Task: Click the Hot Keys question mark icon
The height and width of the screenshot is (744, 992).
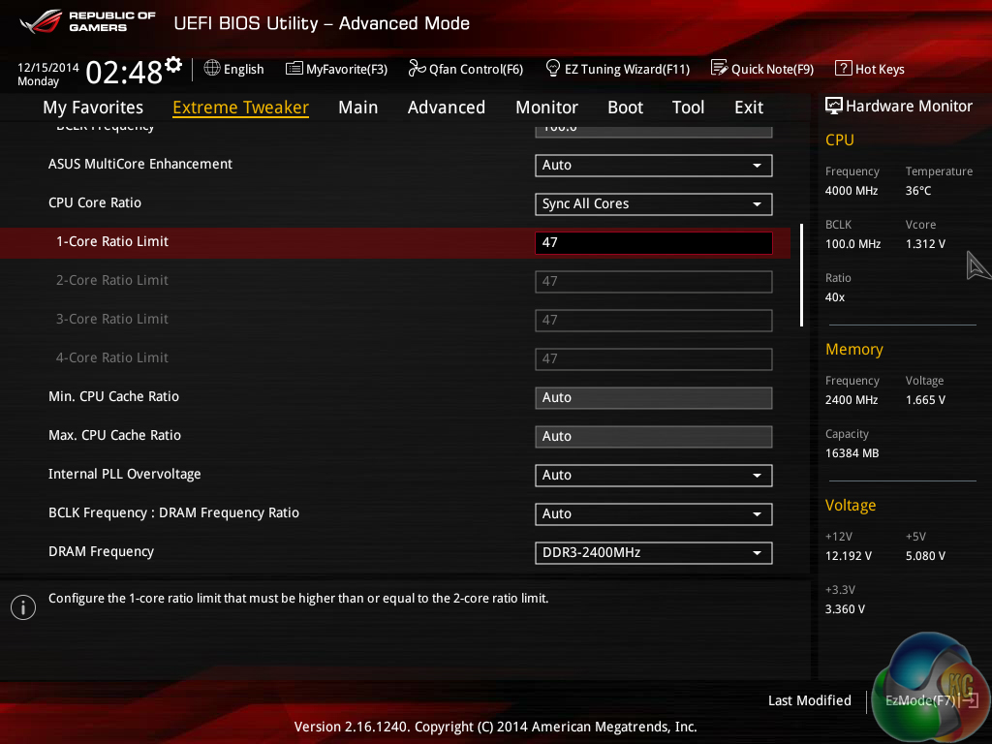Action: tap(844, 68)
